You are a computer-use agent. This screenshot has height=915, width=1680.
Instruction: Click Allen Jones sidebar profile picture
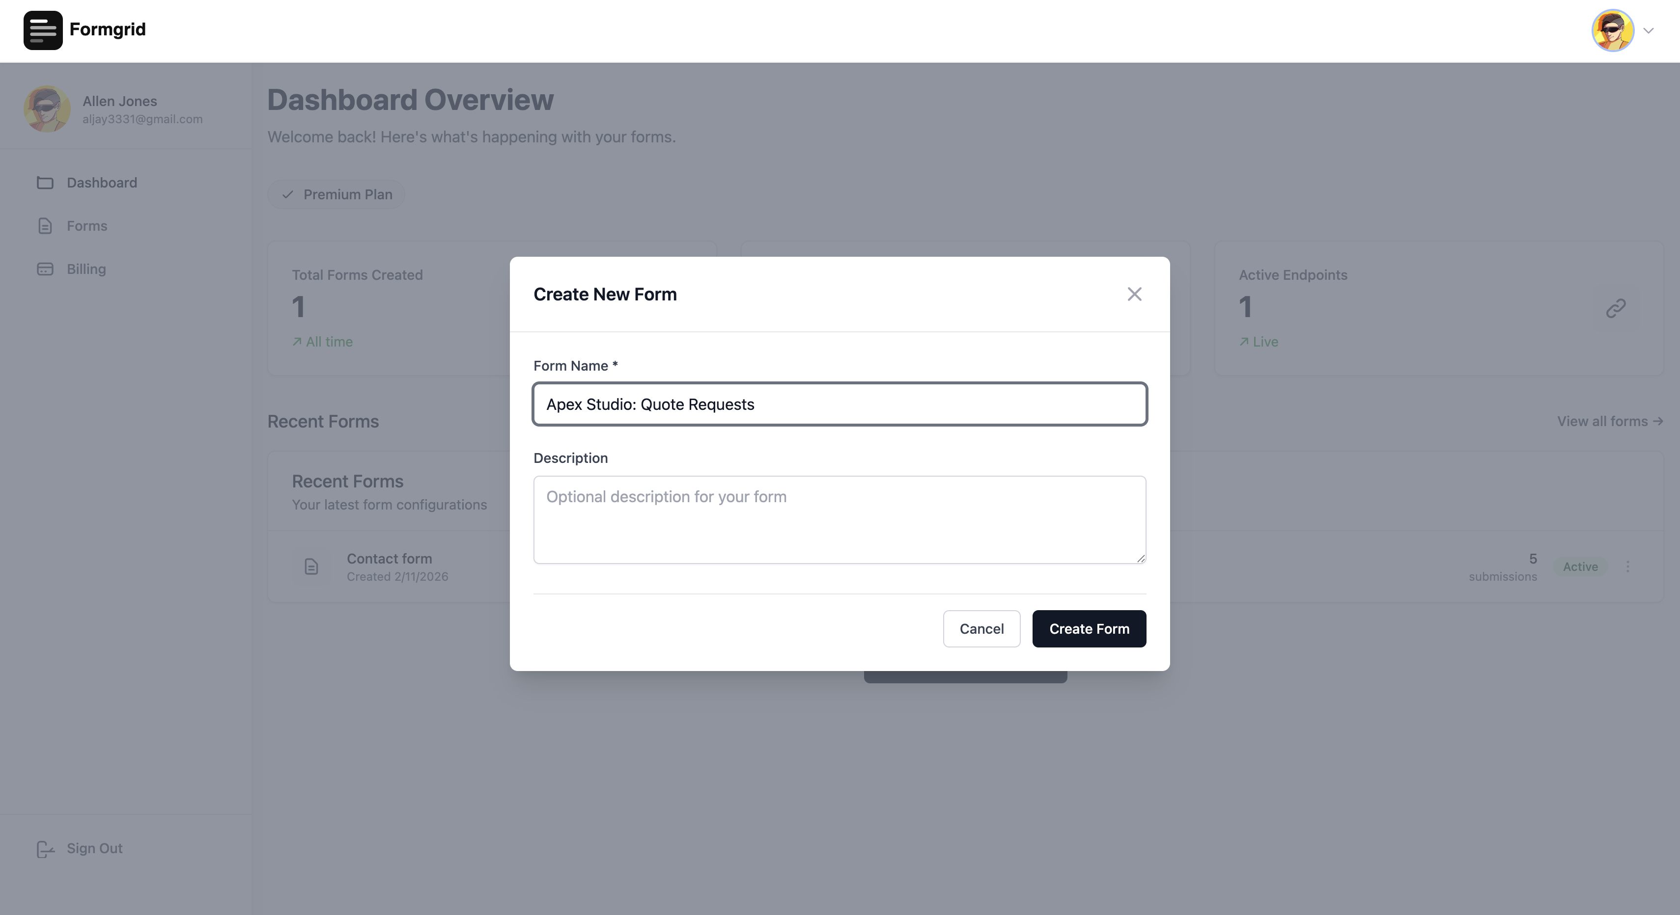47,109
